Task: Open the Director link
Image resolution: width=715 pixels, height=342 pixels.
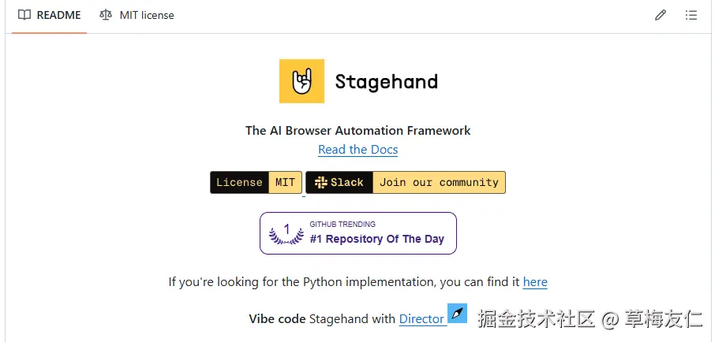Action: [421, 319]
